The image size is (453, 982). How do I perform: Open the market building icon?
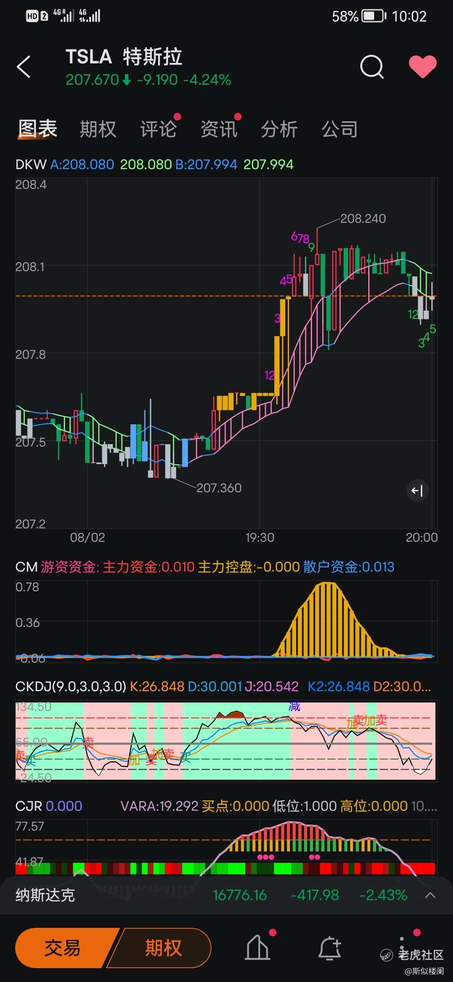(x=258, y=947)
